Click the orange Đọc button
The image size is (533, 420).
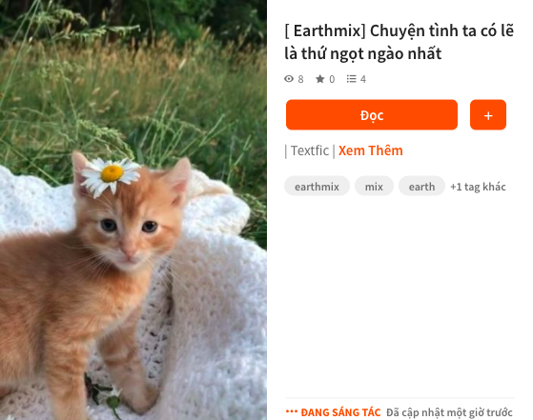click(x=372, y=114)
